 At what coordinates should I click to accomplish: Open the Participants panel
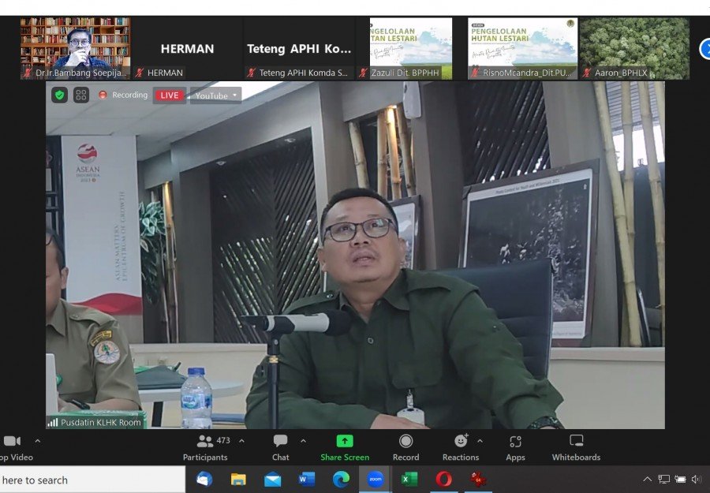[x=205, y=448]
